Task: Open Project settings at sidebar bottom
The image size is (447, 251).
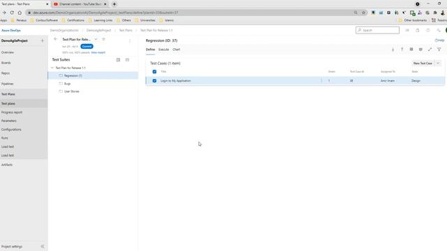Action: coord(12,246)
